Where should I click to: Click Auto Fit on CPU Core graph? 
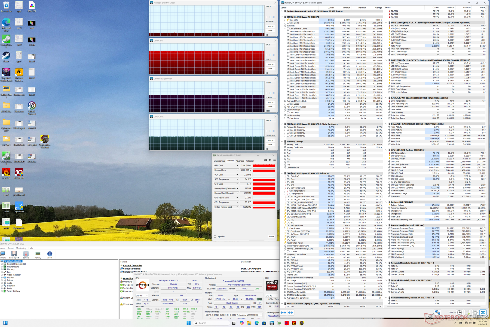270,65
